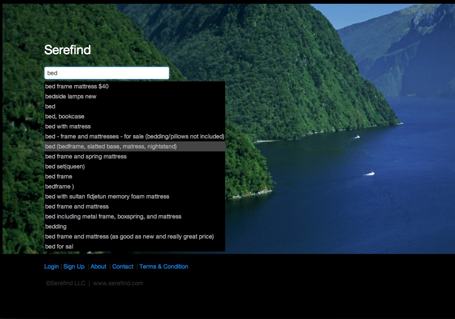This screenshot has height=319, width=455.
Task: Choose "bedside lamps new" suggestion
Action: [135, 96]
